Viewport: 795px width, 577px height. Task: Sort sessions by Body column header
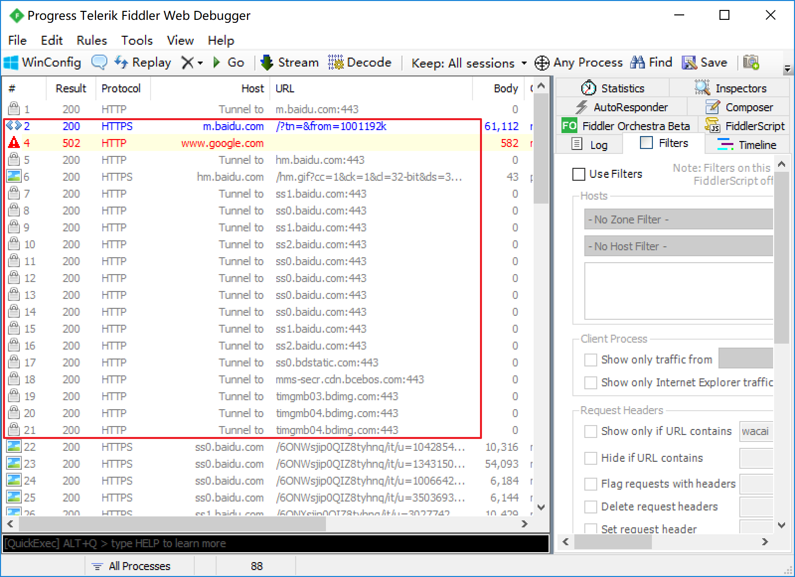coord(499,88)
